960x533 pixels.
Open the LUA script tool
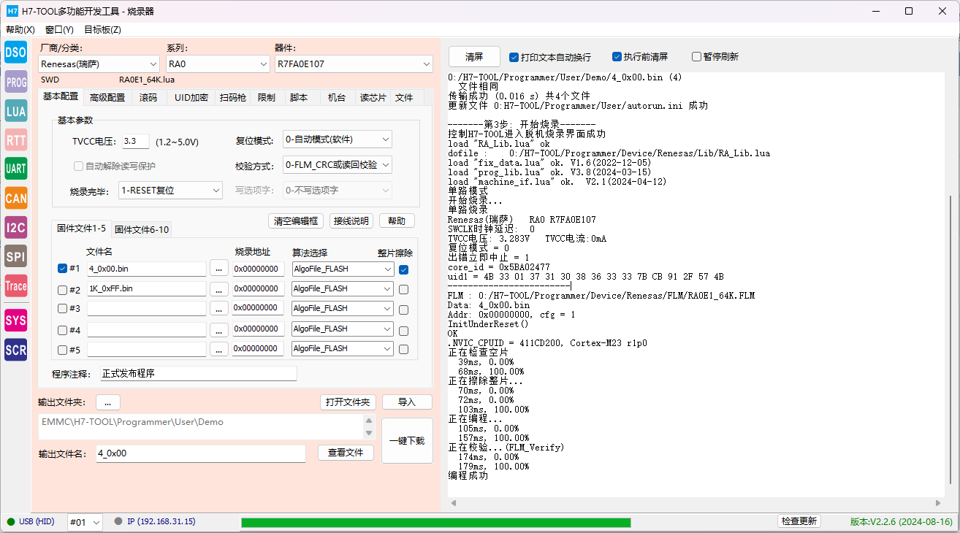point(15,111)
